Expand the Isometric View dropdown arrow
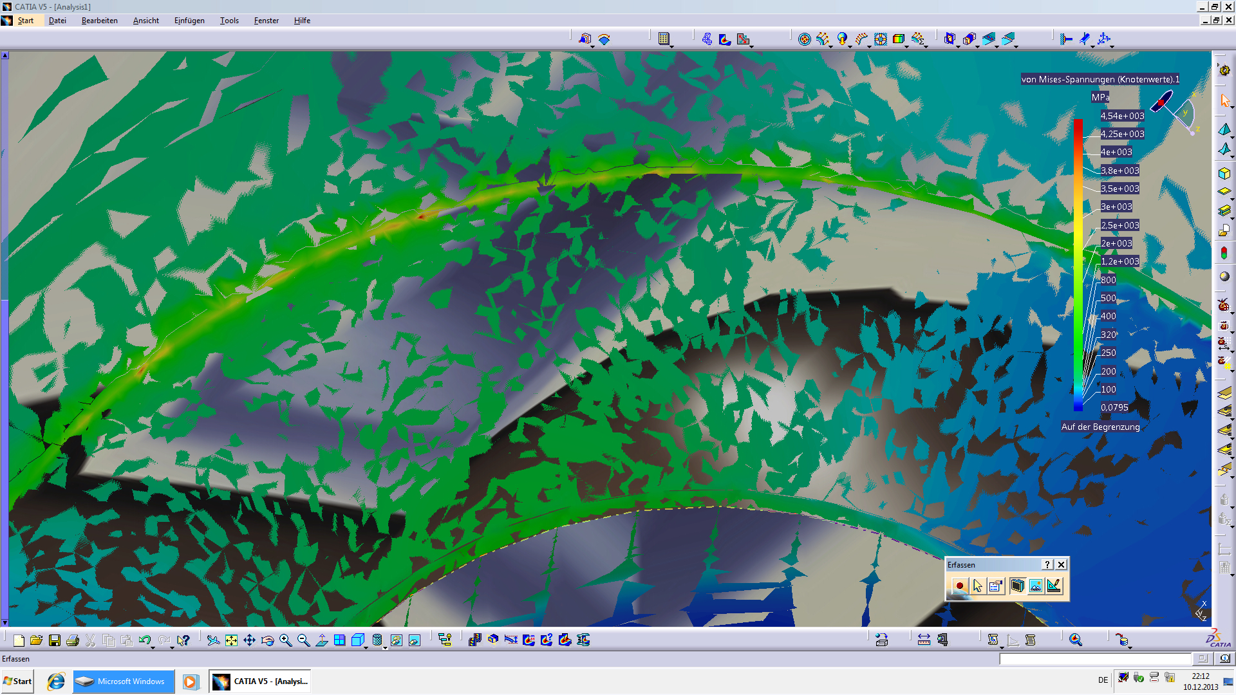Viewport: 1236px width, 695px height. tap(366, 647)
